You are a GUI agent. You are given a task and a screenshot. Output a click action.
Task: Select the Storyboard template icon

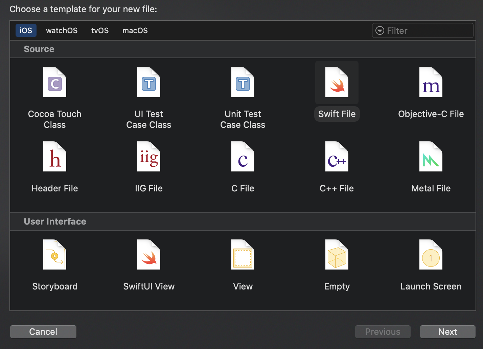click(55, 255)
